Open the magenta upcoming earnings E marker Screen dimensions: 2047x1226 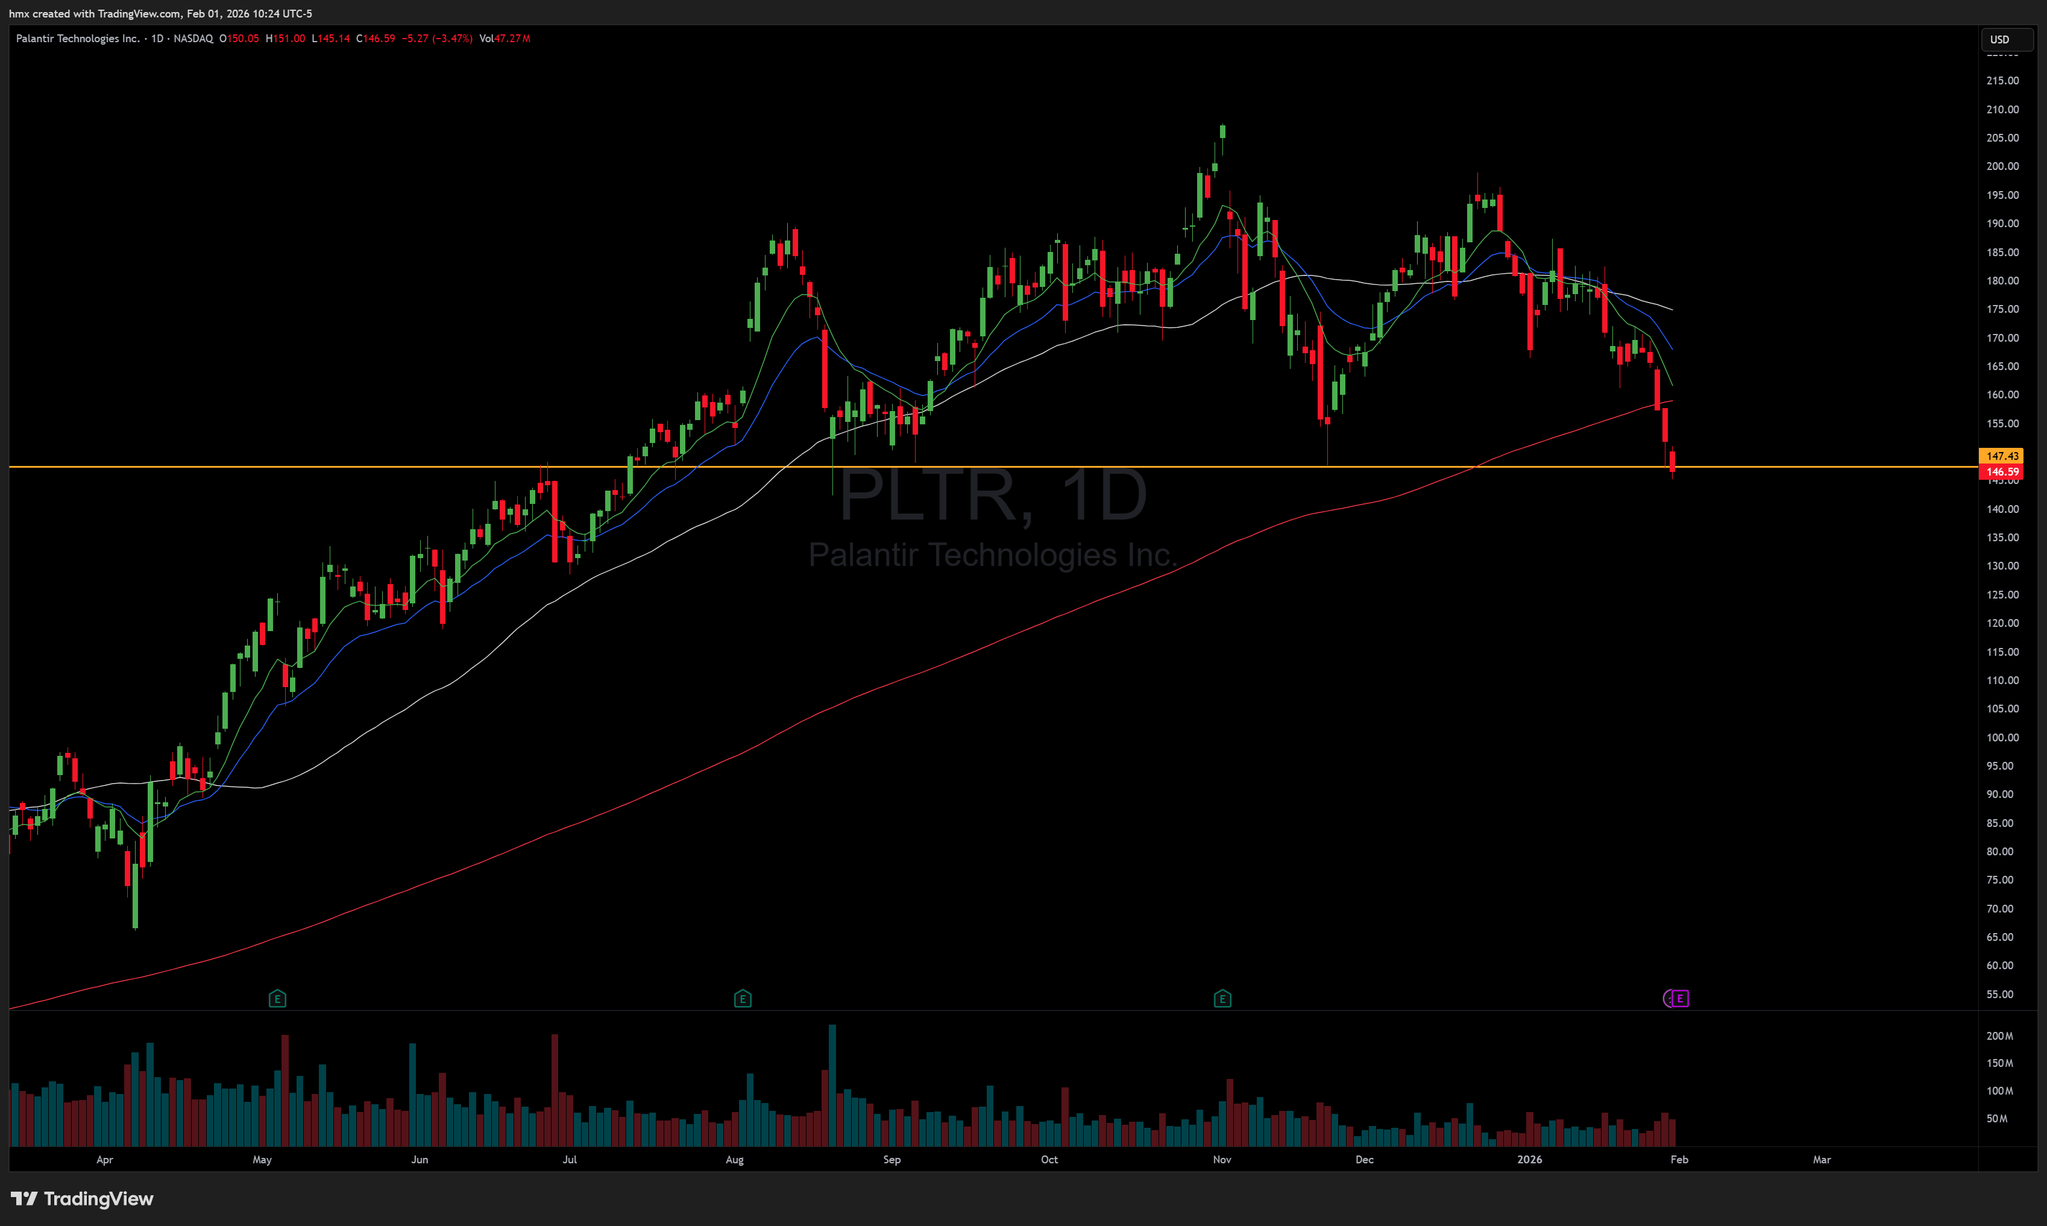tap(1679, 999)
